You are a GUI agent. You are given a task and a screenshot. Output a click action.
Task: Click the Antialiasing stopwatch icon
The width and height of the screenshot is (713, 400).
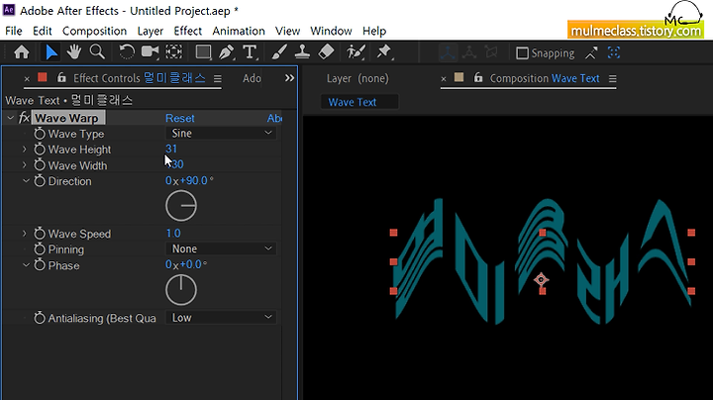coord(40,318)
